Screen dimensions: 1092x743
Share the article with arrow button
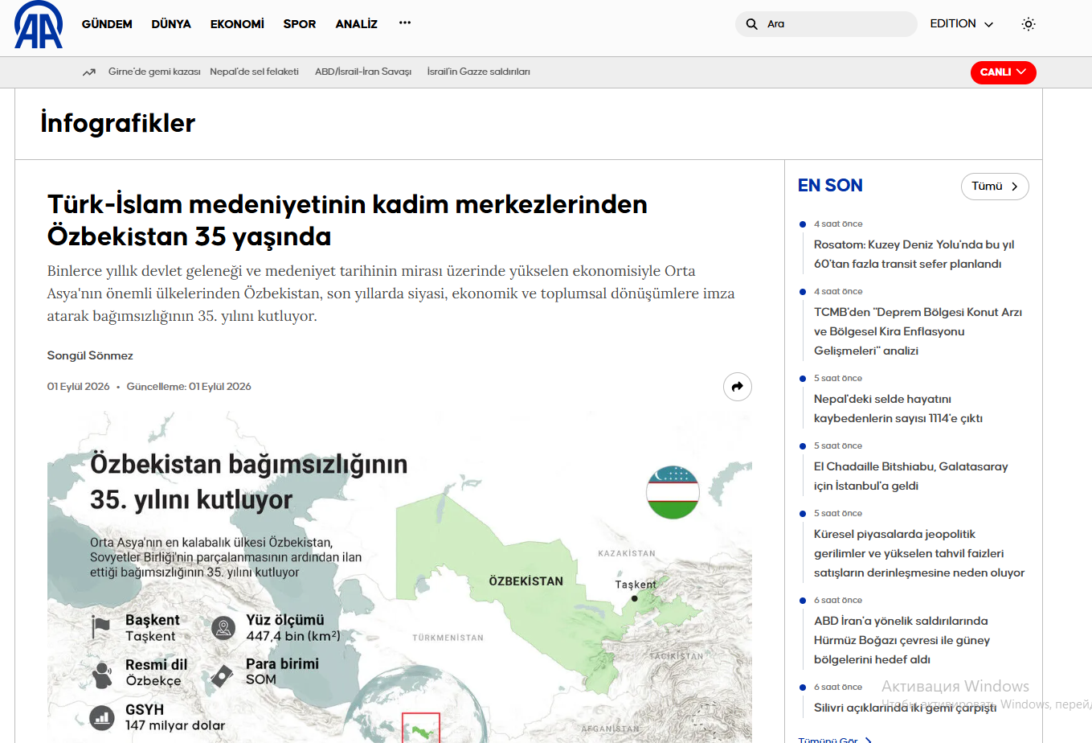tap(738, 387)
